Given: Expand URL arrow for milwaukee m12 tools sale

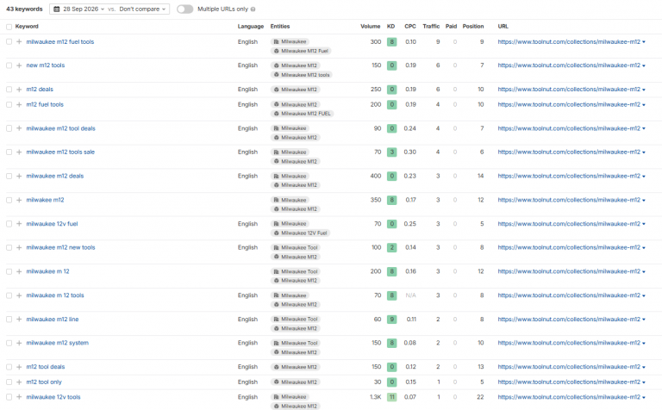Looking at the screenshot, I should 644,152.
